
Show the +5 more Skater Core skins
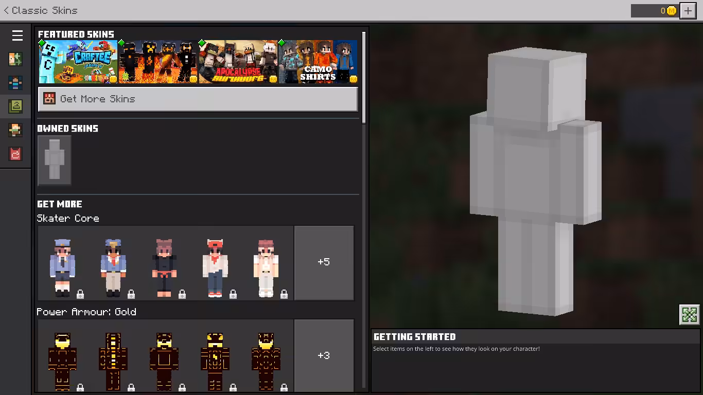click(x=324, y=262)
